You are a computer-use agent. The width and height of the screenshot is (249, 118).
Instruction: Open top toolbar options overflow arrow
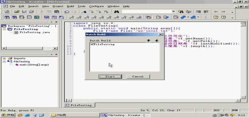[x=232, y=12]
